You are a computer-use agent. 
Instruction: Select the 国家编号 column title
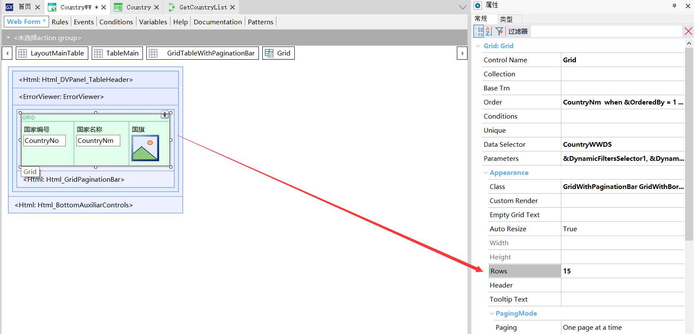tap(37, 129)
